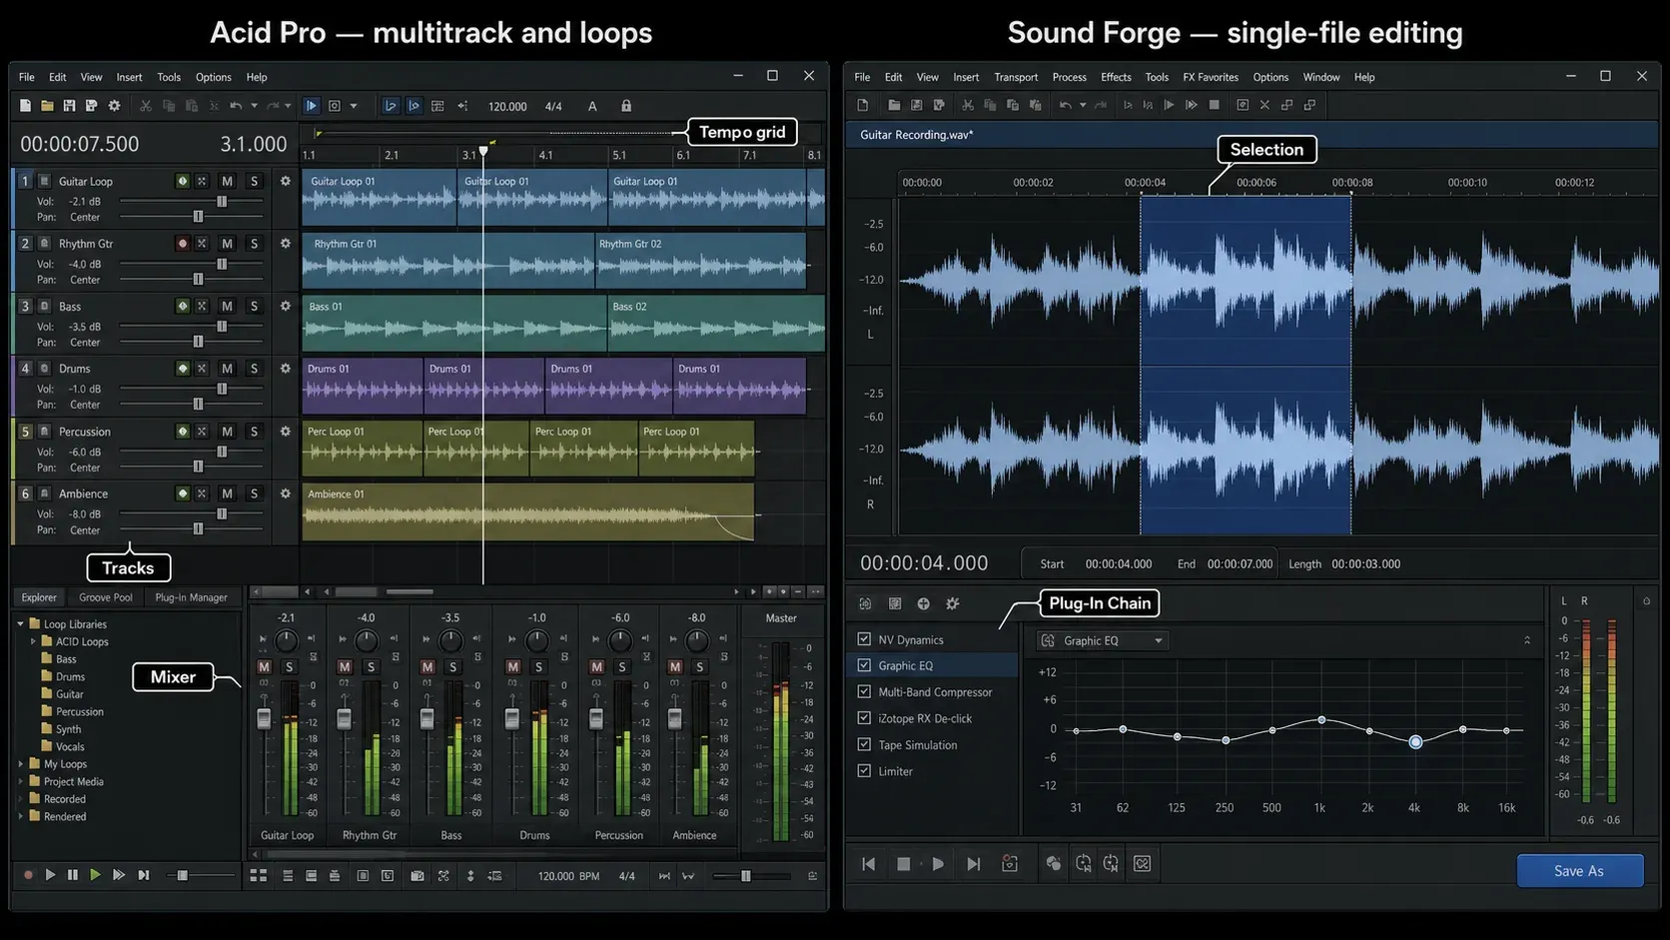Viewport: 1670px width, 940px height.
Task: Click the Save As button
Action: 1579,871
